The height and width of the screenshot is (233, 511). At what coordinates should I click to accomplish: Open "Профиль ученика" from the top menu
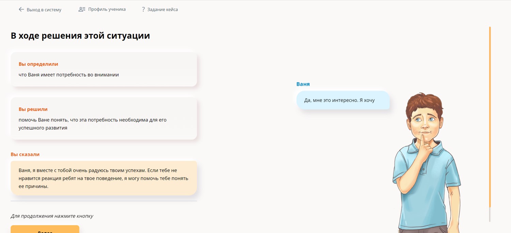[107, 10]
